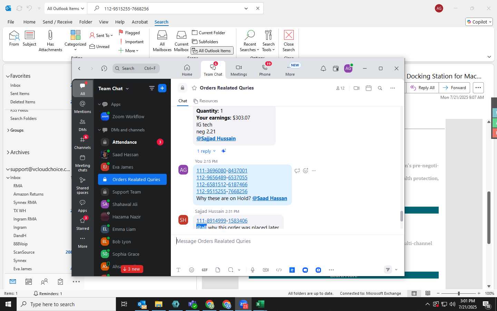Jump to 3 new messages button
This screenshot has width=497, height=311.
(132, 269)
